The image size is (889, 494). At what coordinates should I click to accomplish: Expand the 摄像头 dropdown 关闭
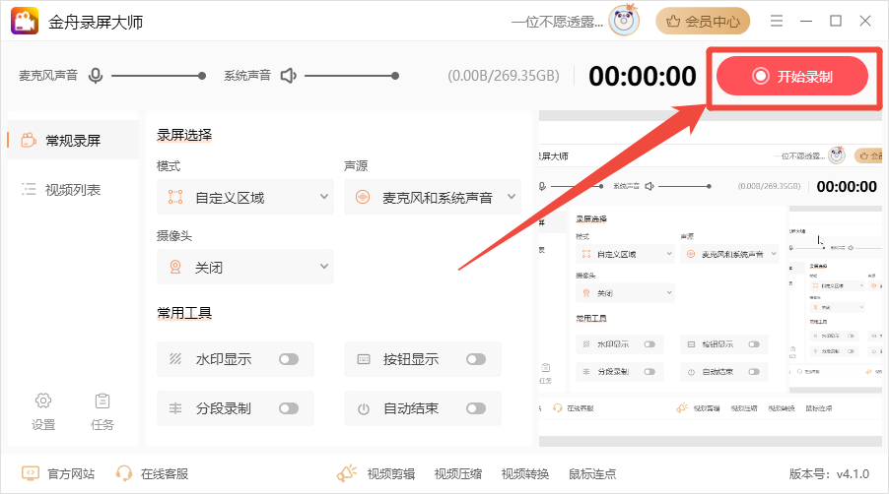245,267
